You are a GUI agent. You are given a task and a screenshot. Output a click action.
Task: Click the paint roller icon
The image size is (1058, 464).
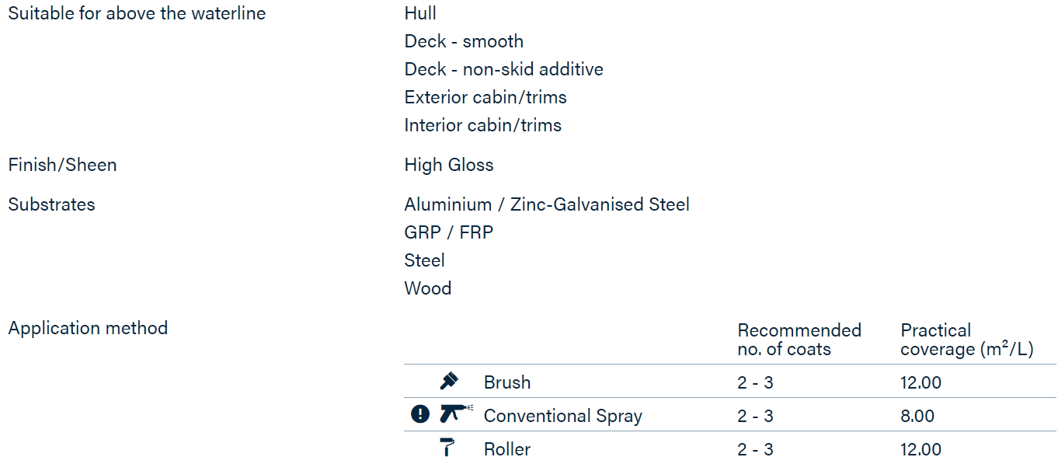[x=447, y=447]
